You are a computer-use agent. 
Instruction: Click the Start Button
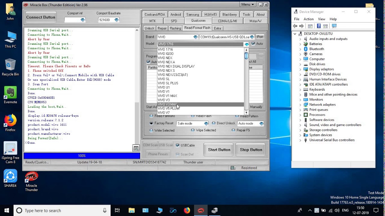219,150
